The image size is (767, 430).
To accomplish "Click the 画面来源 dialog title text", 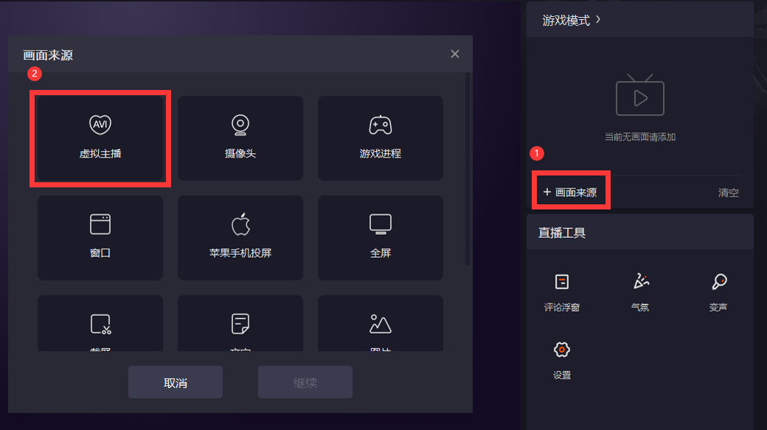I will 48,55.
